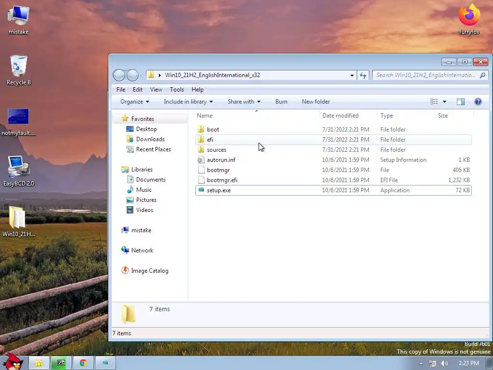Select the bootmgr file

pyautogui.click(x=333, y=170)
